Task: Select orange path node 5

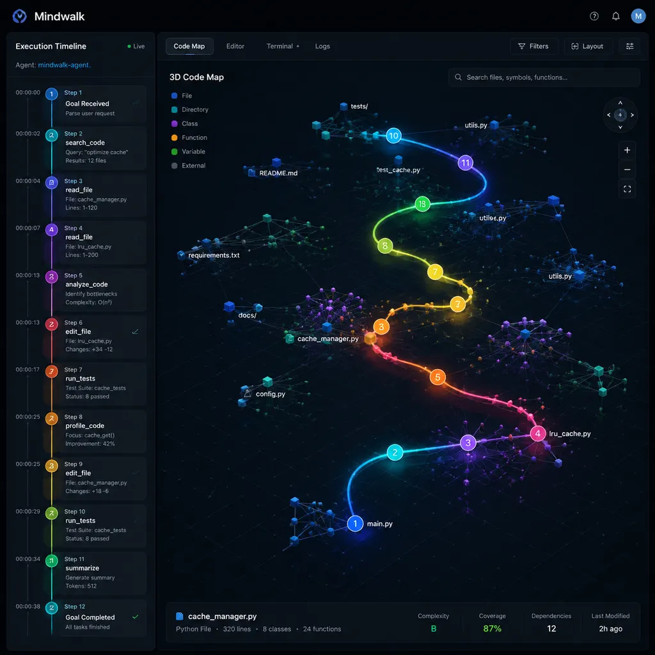Action: pos(438,377)
